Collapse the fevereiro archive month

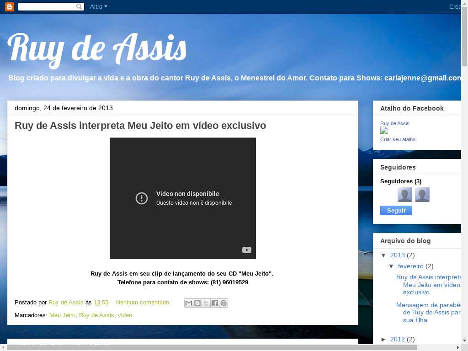coord(392,266)
